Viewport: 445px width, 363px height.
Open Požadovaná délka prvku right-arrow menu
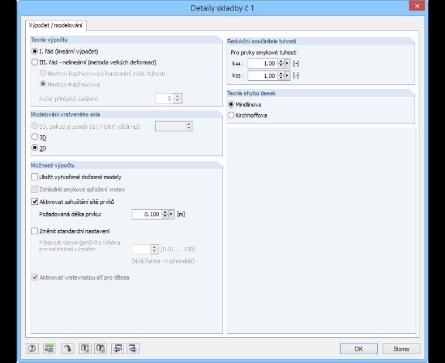click(171, 214)
